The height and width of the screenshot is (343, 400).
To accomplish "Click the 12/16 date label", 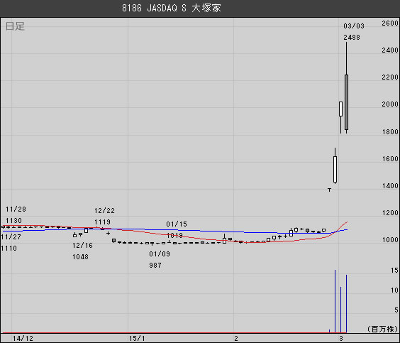I will tap(82, 246).
